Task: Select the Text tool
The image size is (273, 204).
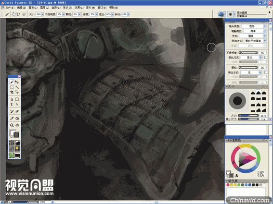Action: coord(12,105)
